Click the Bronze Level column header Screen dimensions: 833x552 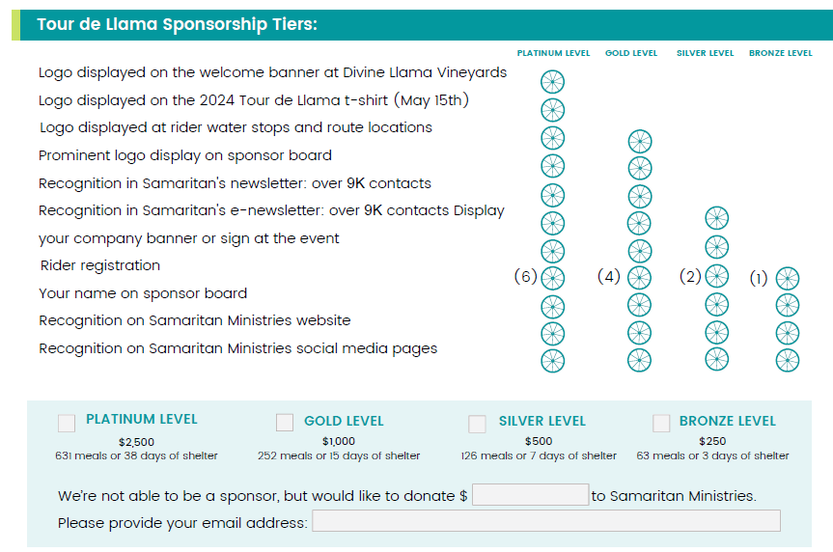pos(780,54)
